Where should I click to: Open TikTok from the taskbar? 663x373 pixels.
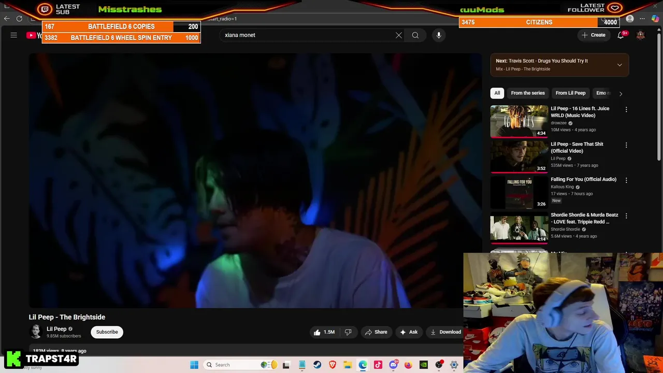(x=378, y=365)
